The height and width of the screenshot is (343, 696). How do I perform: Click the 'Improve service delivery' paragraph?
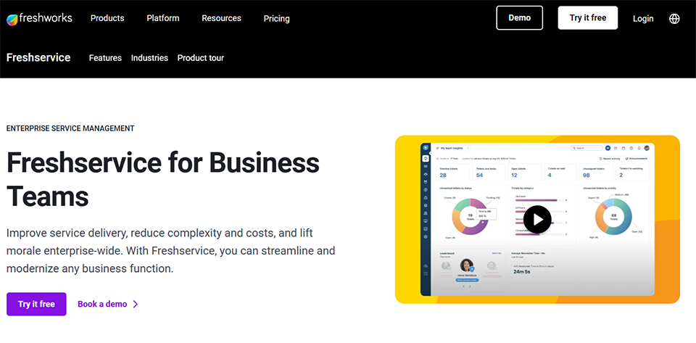(171, 251)
